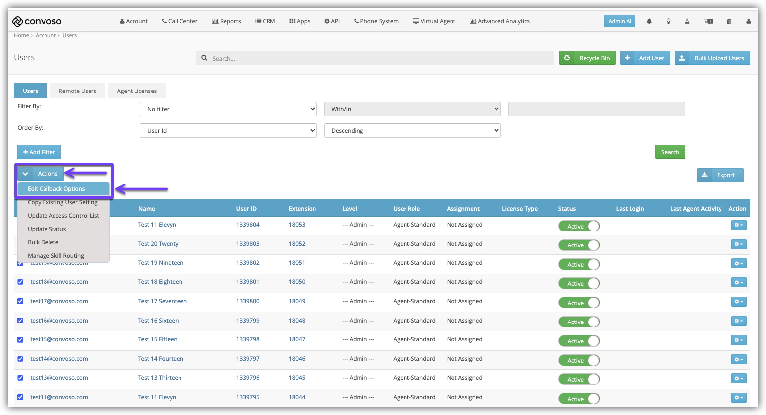This screenshot has width=766, height=415.
Task: Export the users list
Action: [x=720, y=175]
